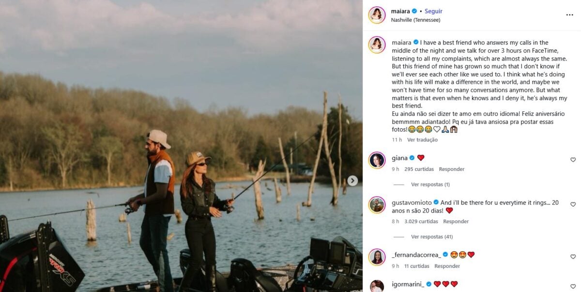Reply to giana's comment via Responder
The width and height of the screenshot is (581, 292).
click(451, 169)
